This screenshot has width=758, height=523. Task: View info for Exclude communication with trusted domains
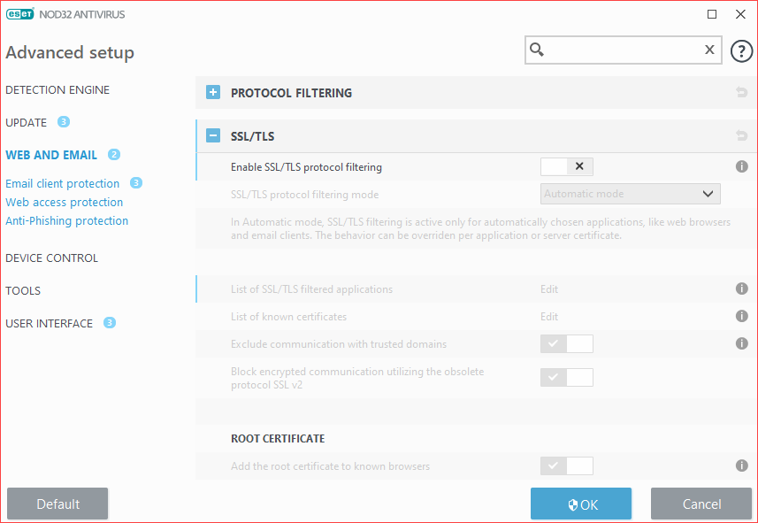click(x=742, y=343)
